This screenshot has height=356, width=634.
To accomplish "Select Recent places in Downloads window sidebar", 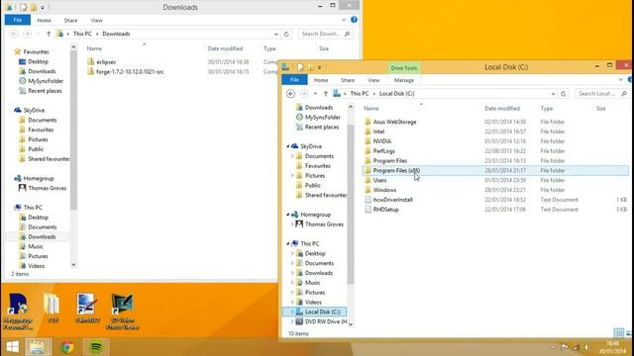I will 45,91.
